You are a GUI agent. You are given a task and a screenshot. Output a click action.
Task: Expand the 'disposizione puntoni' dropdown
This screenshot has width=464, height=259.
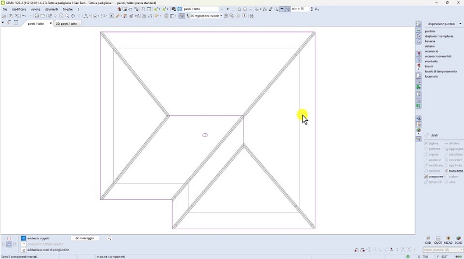coord(461,24)
